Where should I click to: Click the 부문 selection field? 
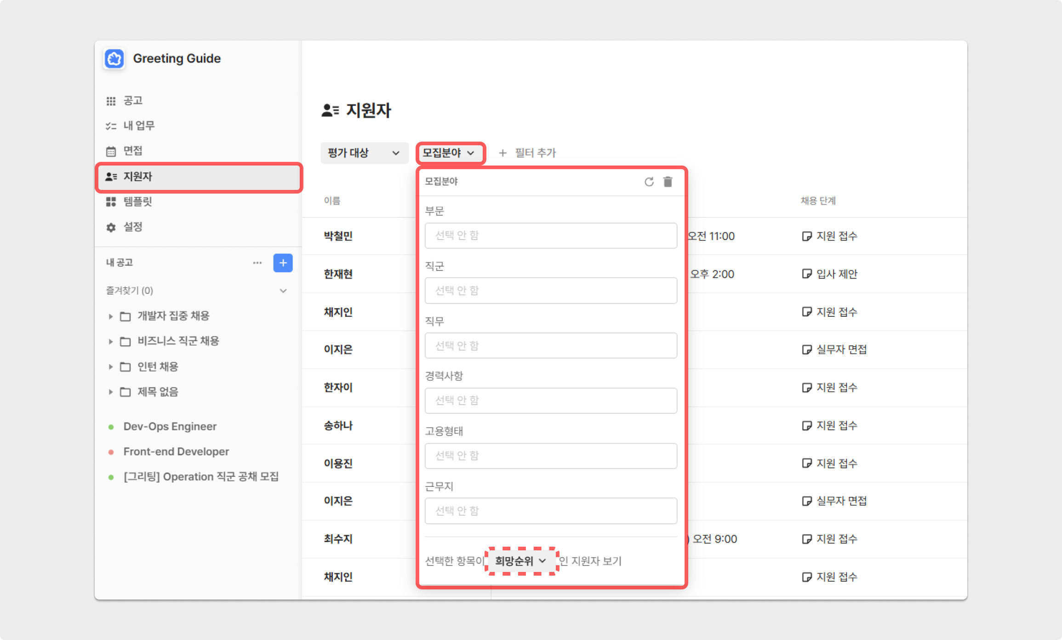550,235
